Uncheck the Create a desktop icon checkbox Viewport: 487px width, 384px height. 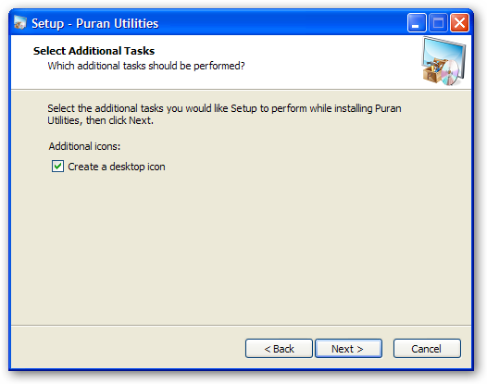coord(57,167)
